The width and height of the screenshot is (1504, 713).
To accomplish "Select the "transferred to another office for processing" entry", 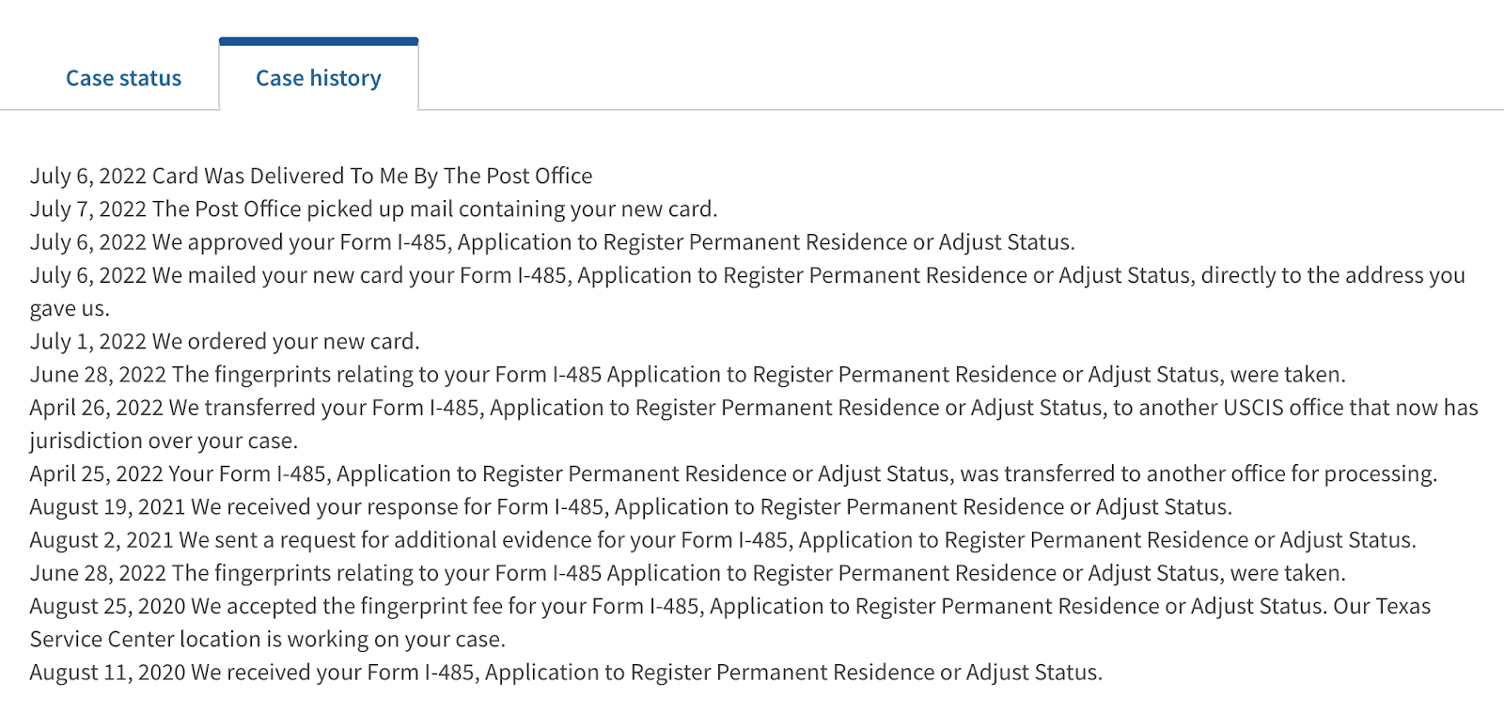I will tap(733, 473).
